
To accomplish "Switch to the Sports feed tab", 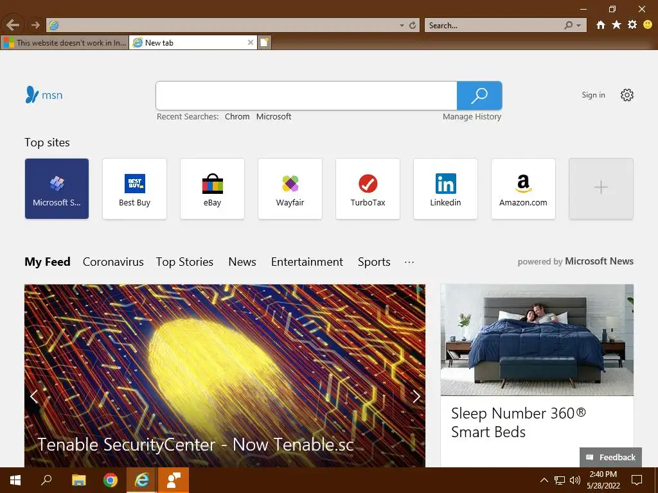I will 374,262.
